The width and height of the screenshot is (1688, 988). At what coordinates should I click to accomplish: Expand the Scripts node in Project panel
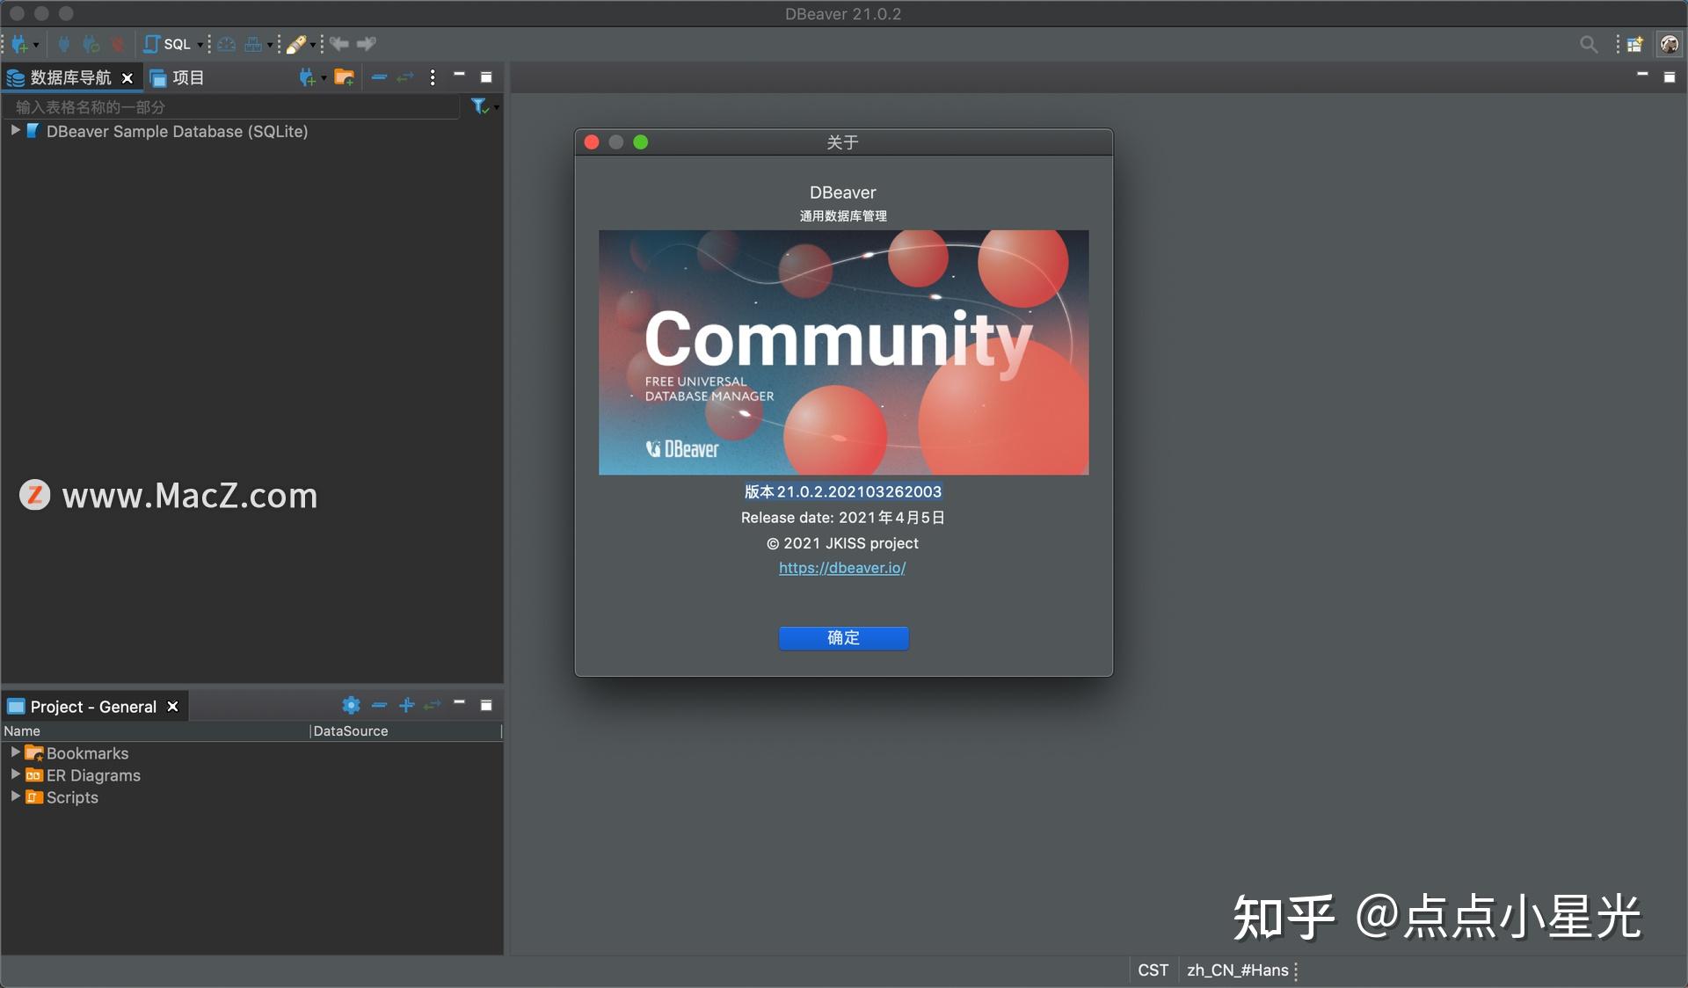(14, 797)
